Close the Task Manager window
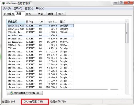Screen dimensions: 134x105 tap(129, 3)
